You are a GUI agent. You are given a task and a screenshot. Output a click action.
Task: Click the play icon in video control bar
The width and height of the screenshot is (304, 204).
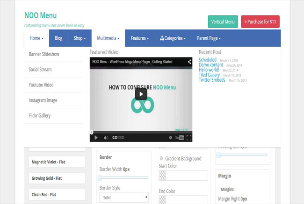(96, 138)
